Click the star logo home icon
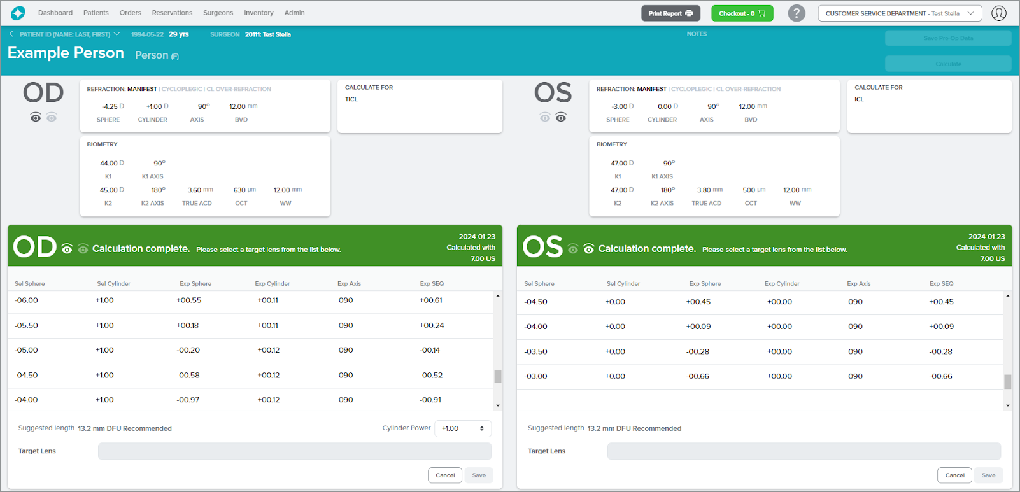Viewport: 1020px width, 492px height. (18, 13)
